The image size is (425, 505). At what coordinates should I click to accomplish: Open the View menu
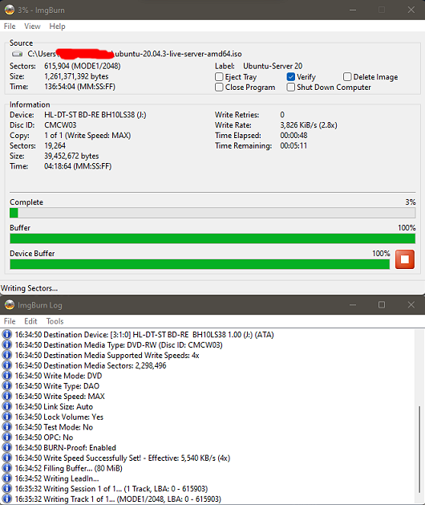tap(32, 26)
